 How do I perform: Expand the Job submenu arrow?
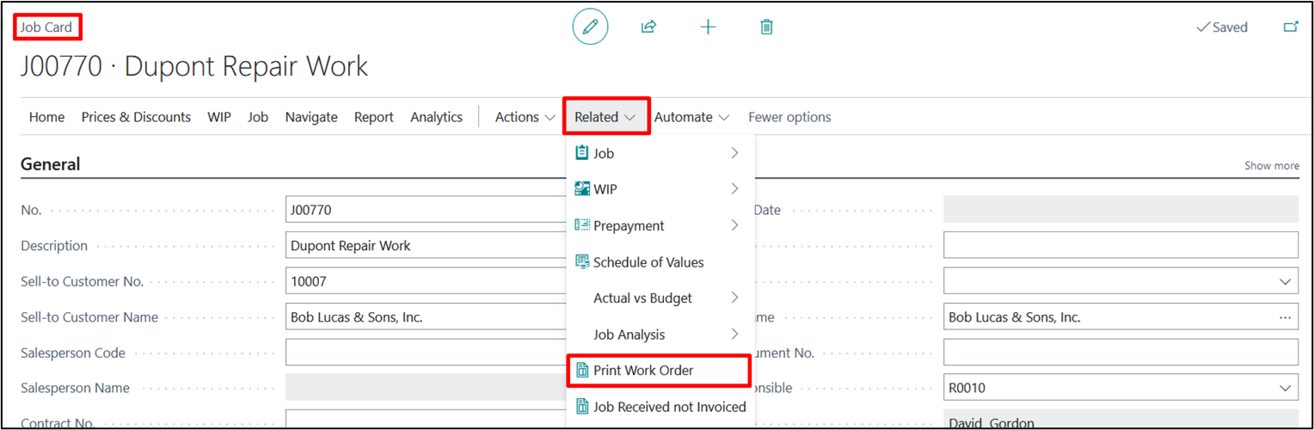coord(734,153)
